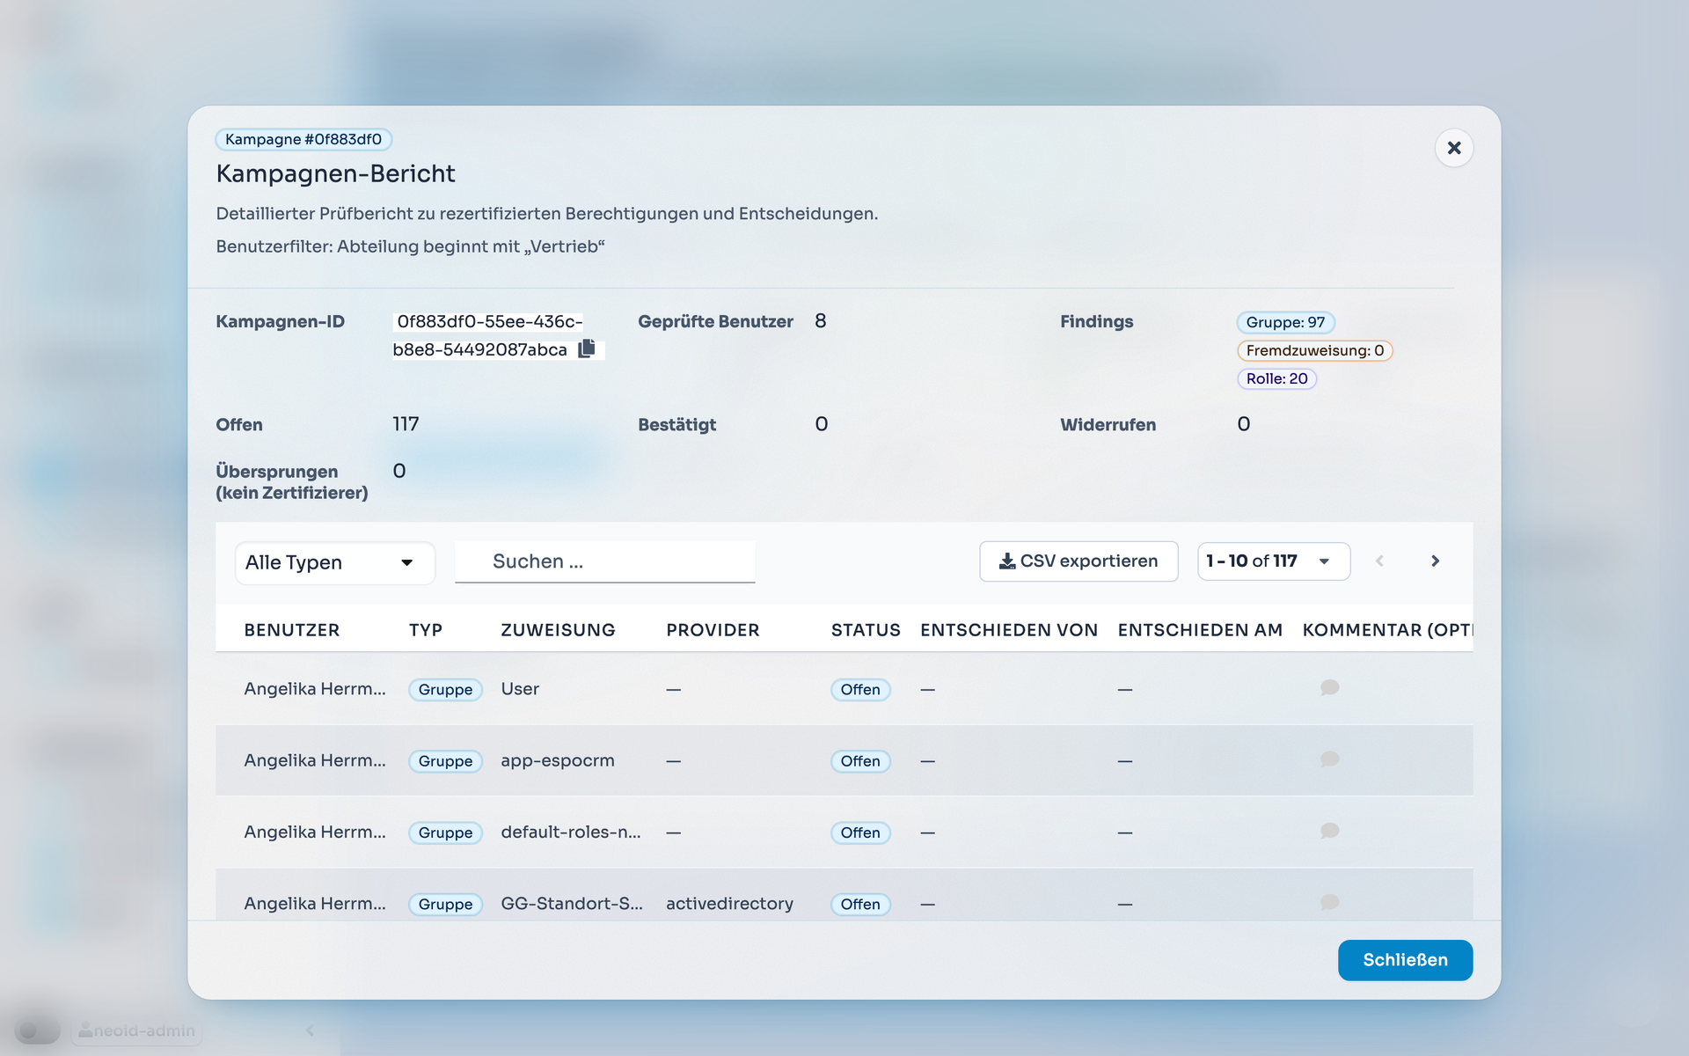
Task: Sort by the BENUTZER column header
Action: point(291,630)
